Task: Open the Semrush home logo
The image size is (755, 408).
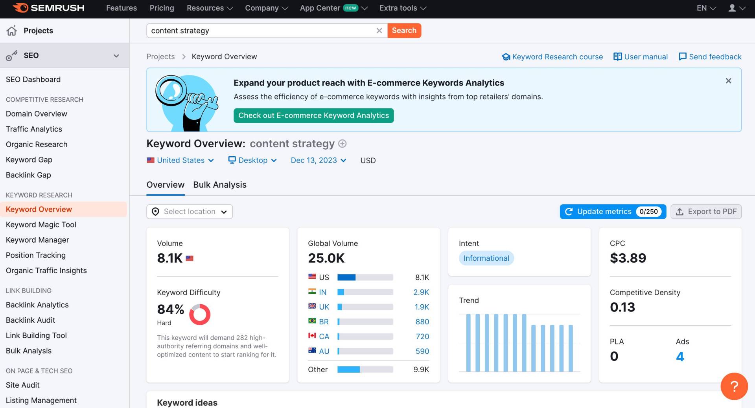Action: coord(48,8)
